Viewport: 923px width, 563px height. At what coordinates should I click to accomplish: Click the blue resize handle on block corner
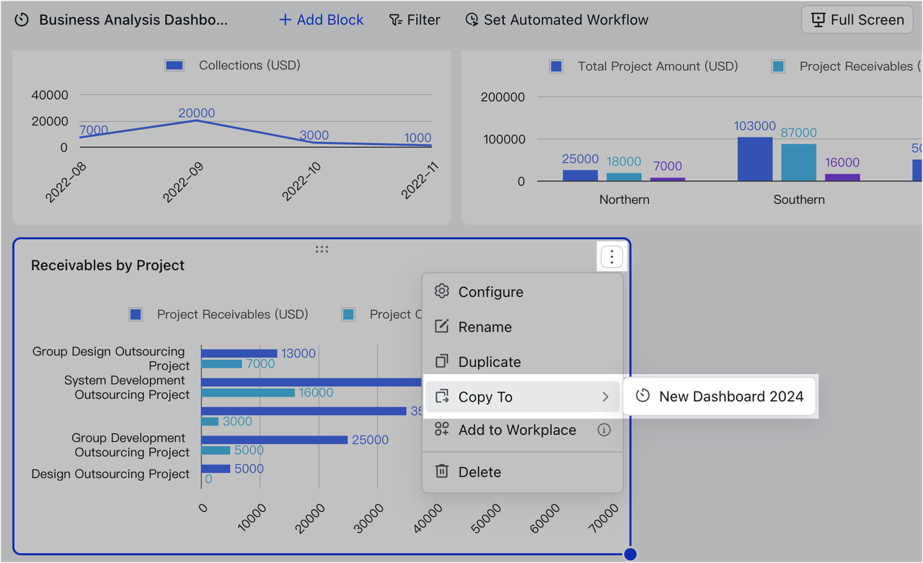click(630, 554)
